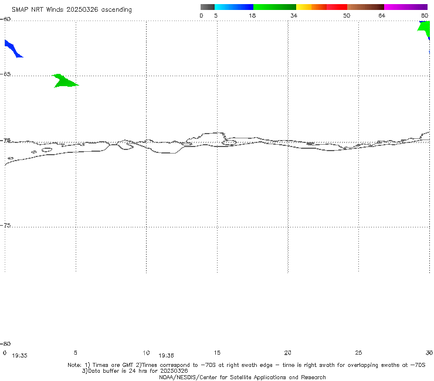
Task: Click the longitude axis label '20'
Action: pos(287,353)
